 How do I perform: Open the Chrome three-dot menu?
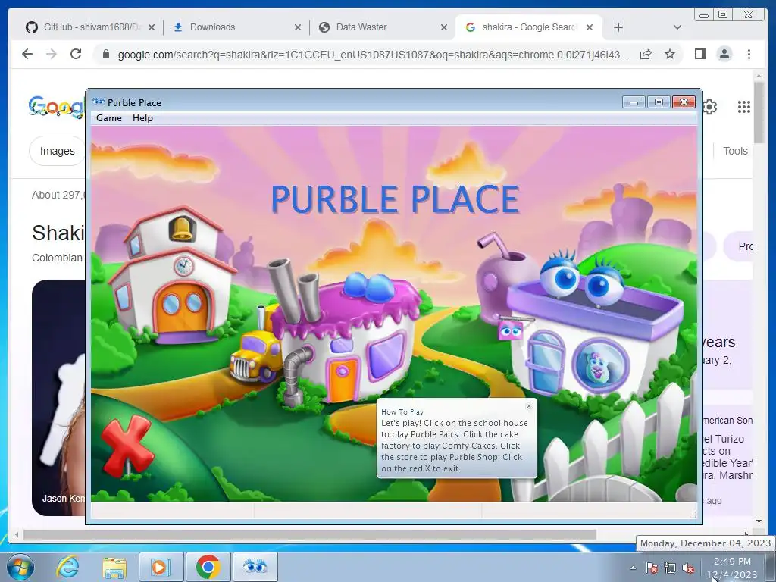[x=749, y=54]
